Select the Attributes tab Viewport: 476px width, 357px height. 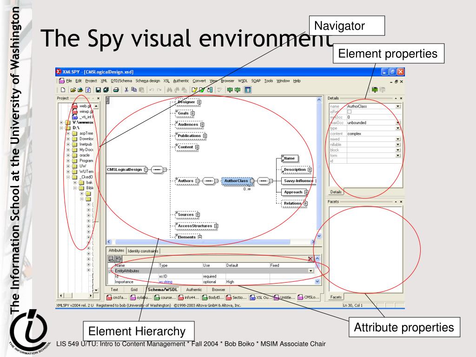click(116, 251)
